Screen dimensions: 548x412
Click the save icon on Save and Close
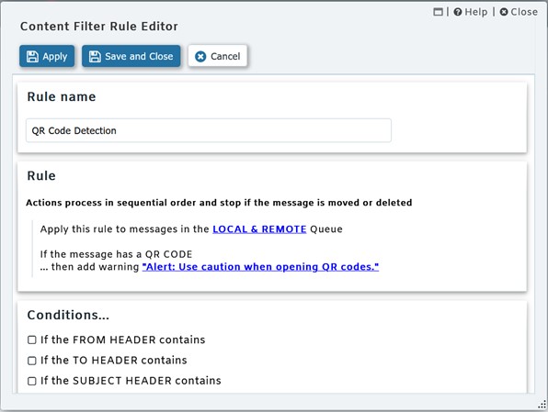95,57
